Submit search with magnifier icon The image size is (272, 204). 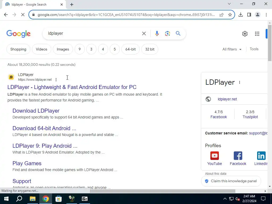pyautogui.click(x=178, y=33)
